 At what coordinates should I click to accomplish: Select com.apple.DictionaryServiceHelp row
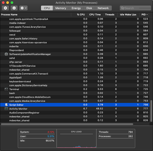(x=75, y=85)
